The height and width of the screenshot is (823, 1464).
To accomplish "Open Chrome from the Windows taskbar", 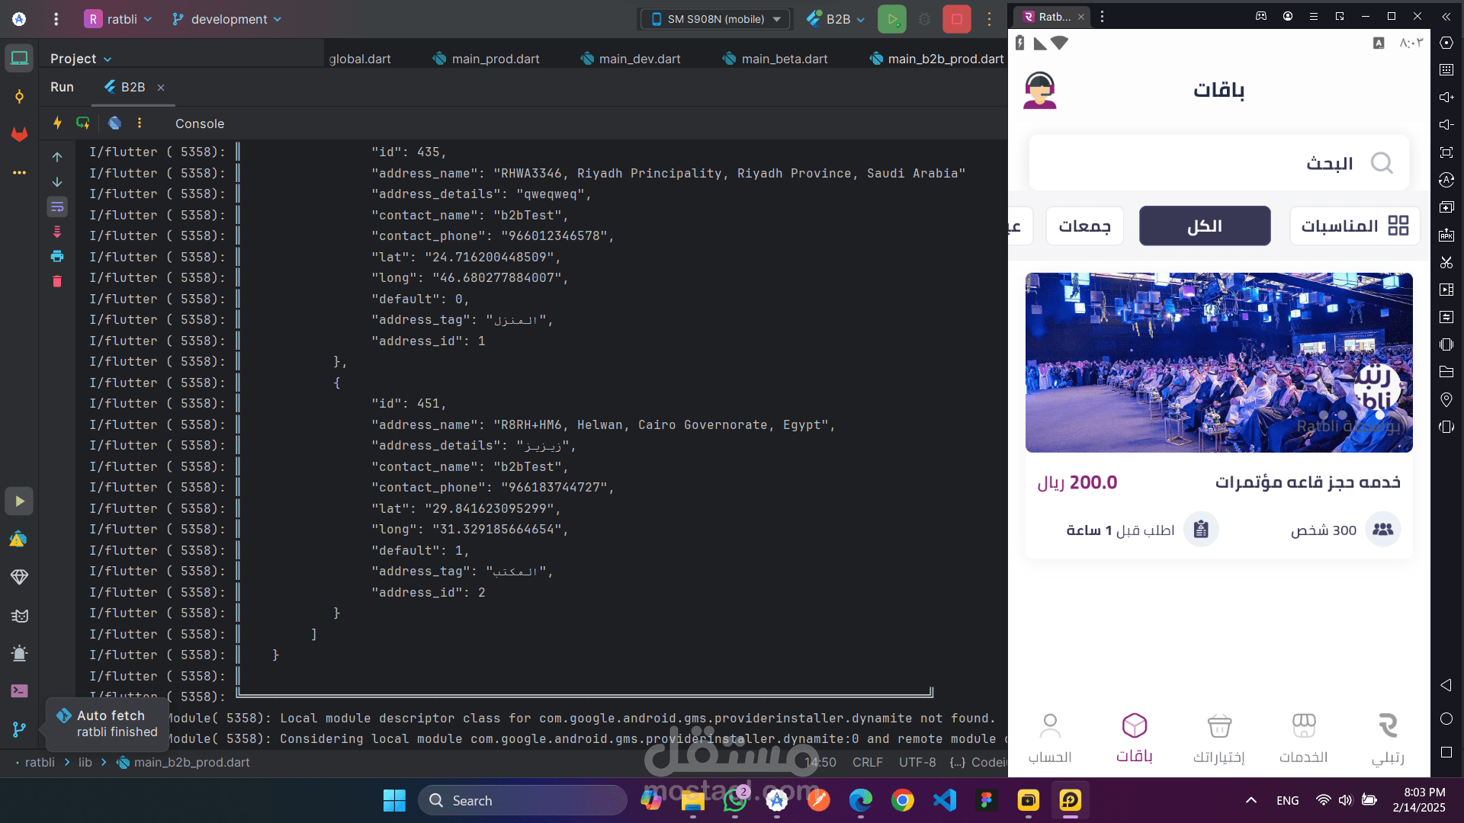I will pos(902,800).
